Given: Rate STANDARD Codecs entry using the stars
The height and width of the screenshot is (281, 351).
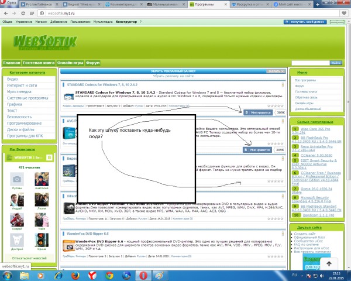Looking at the screenshot, I should coord(276,106).
